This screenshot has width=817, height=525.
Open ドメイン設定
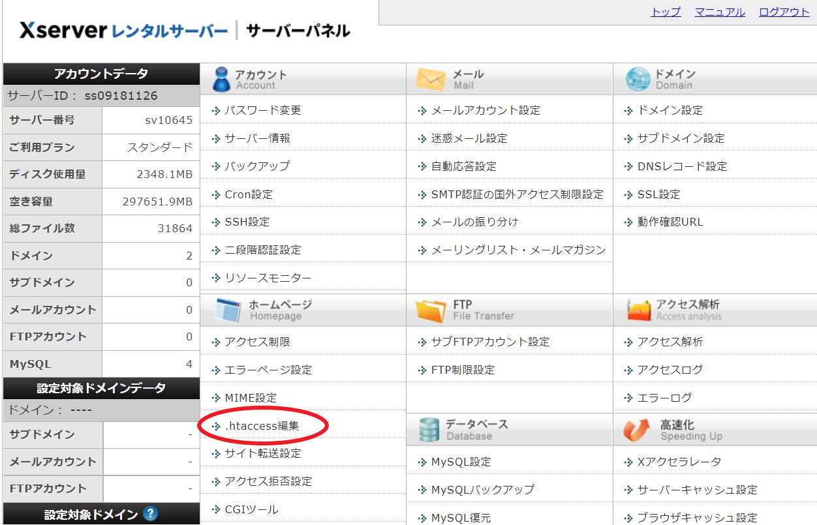coord(670,110)
